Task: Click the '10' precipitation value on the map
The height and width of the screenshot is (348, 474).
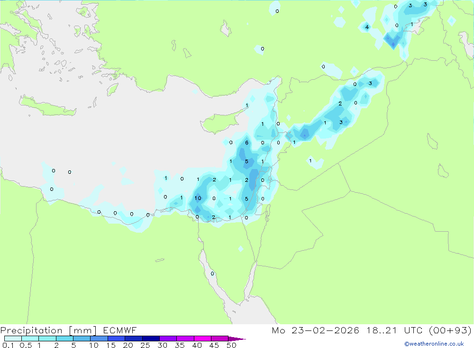Action: (198, 198)
